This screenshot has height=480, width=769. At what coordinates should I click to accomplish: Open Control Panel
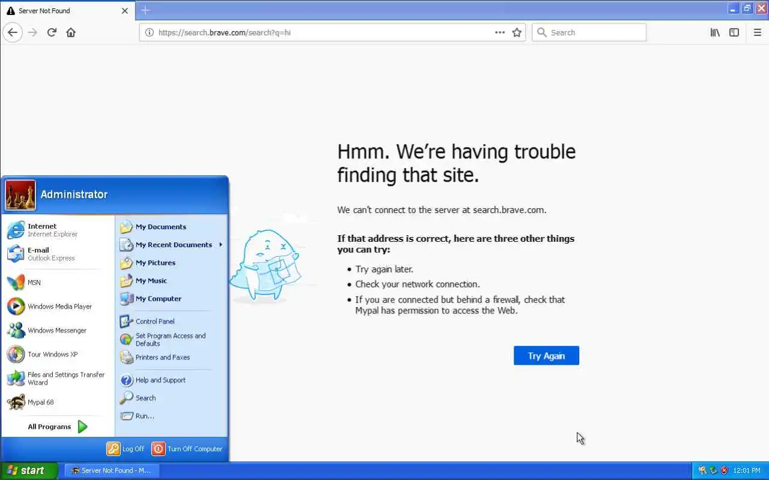pos(171,322)
